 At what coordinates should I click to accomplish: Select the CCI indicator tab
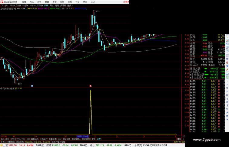(28, 139)
